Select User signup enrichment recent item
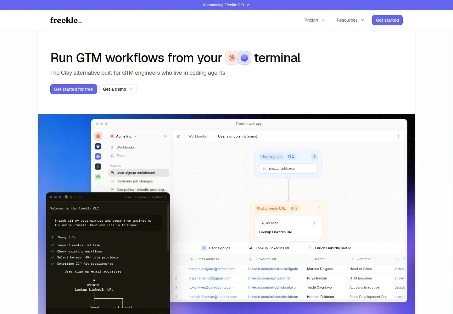This screenshot has width=453, height=314. click(x=139, y=173)
